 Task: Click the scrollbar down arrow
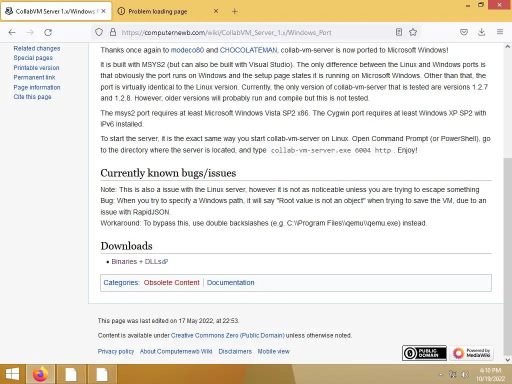507,360
